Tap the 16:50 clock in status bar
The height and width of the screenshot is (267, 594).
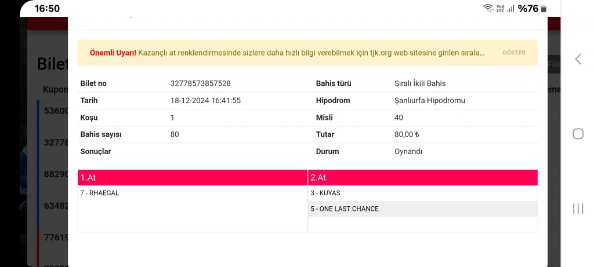[47, 9]
